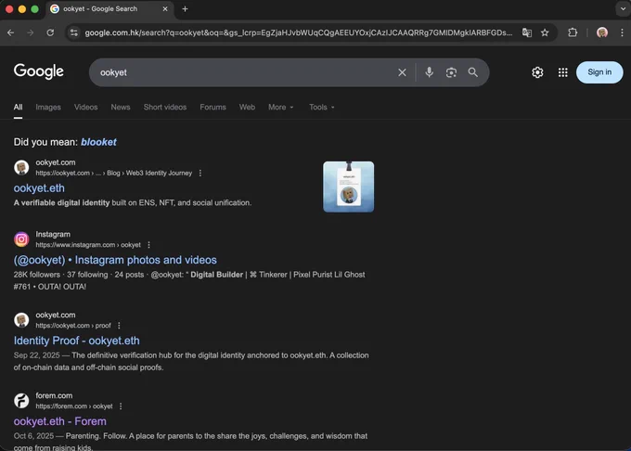
Task: Click the ookyet.com favicon of proof result
Action: (21, 320)
